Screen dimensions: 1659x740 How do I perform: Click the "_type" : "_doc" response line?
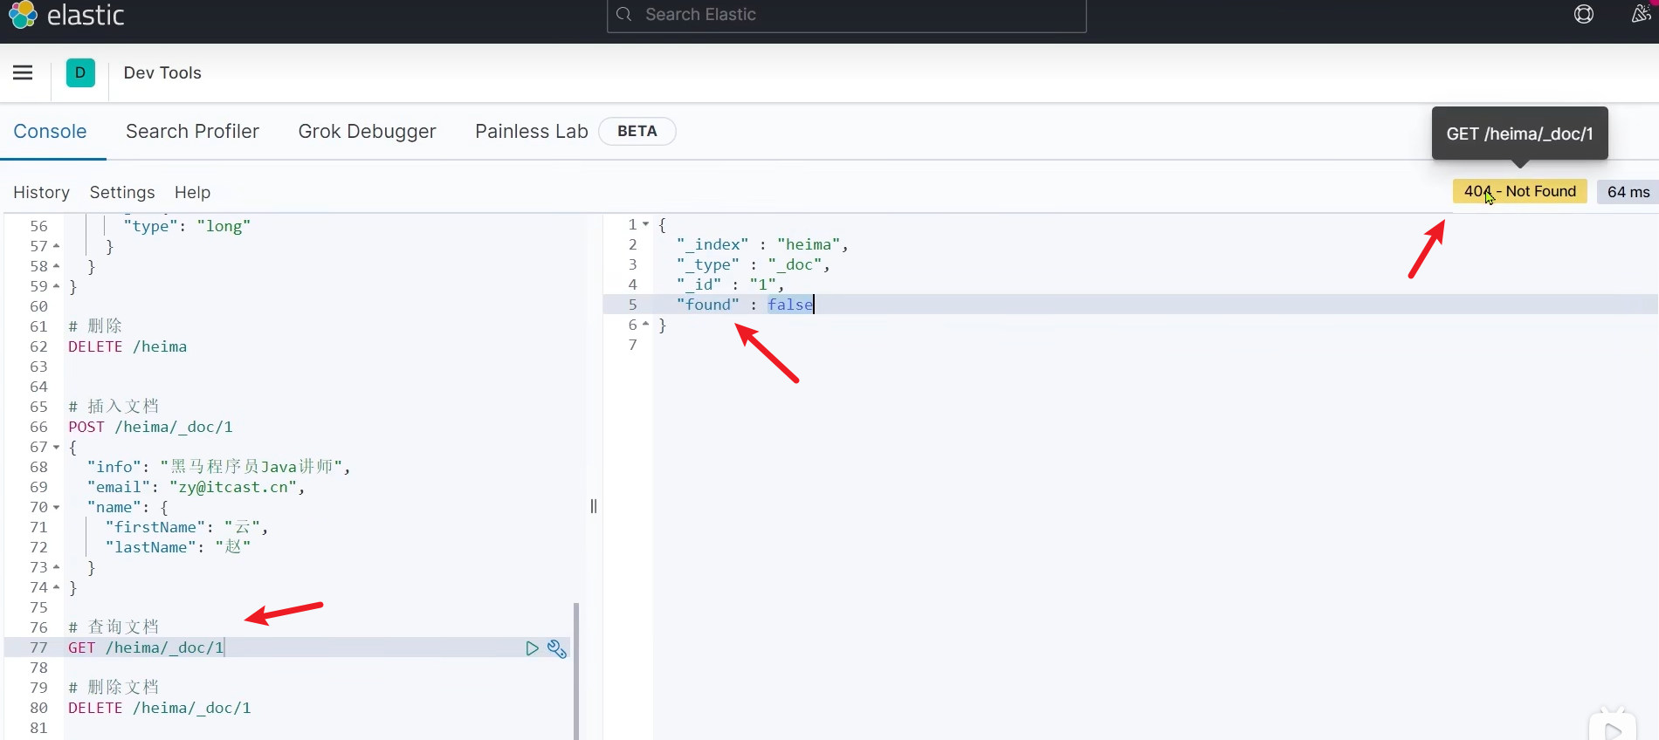tap(754, 264)
